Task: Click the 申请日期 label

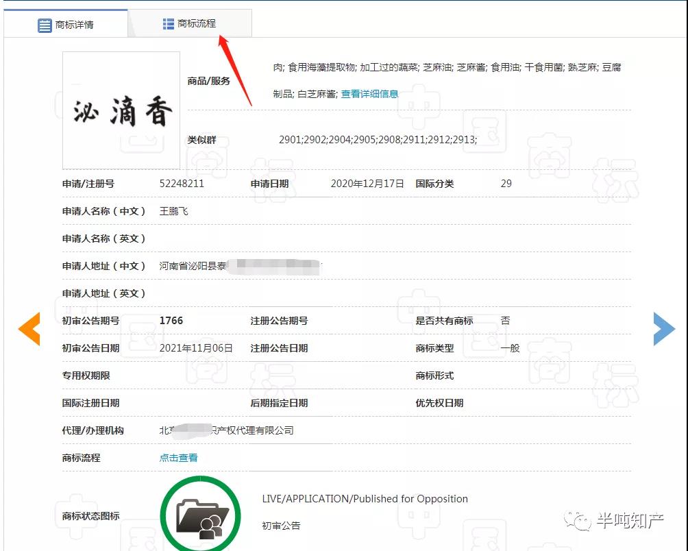Action: (x=269, y=184)
